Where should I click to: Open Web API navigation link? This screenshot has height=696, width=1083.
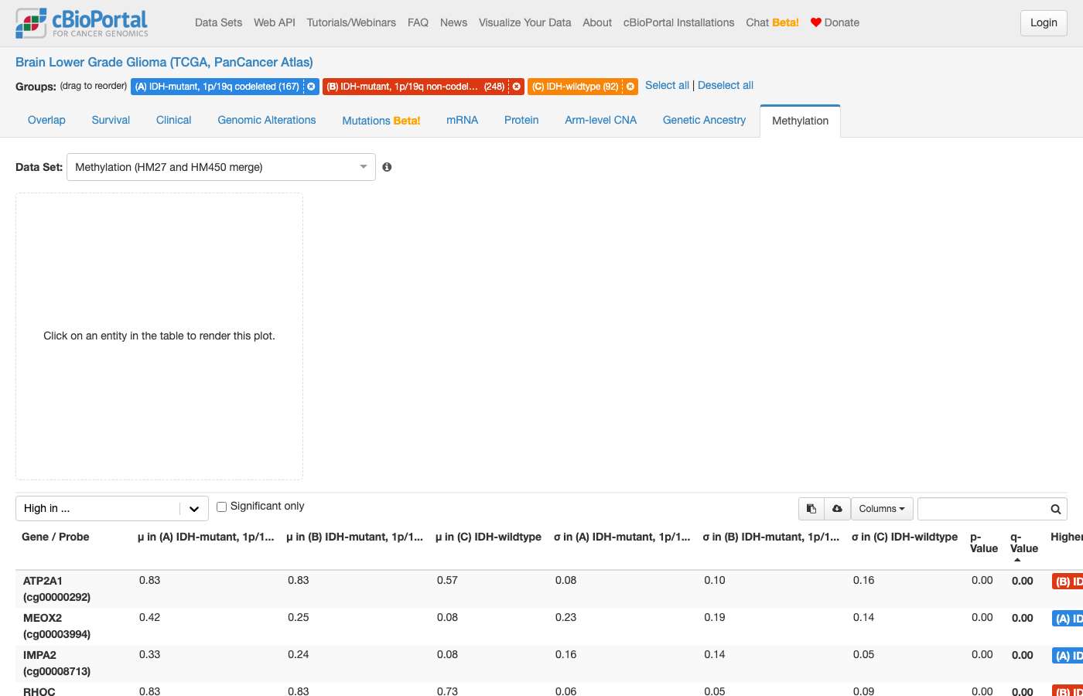pyautogui.click(x=275, y=22)
